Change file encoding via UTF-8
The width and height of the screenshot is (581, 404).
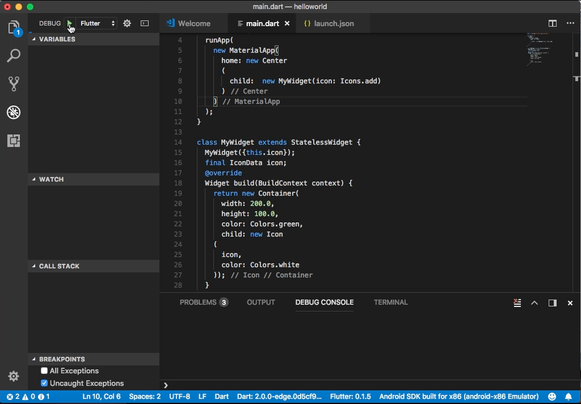coord(180,397)
